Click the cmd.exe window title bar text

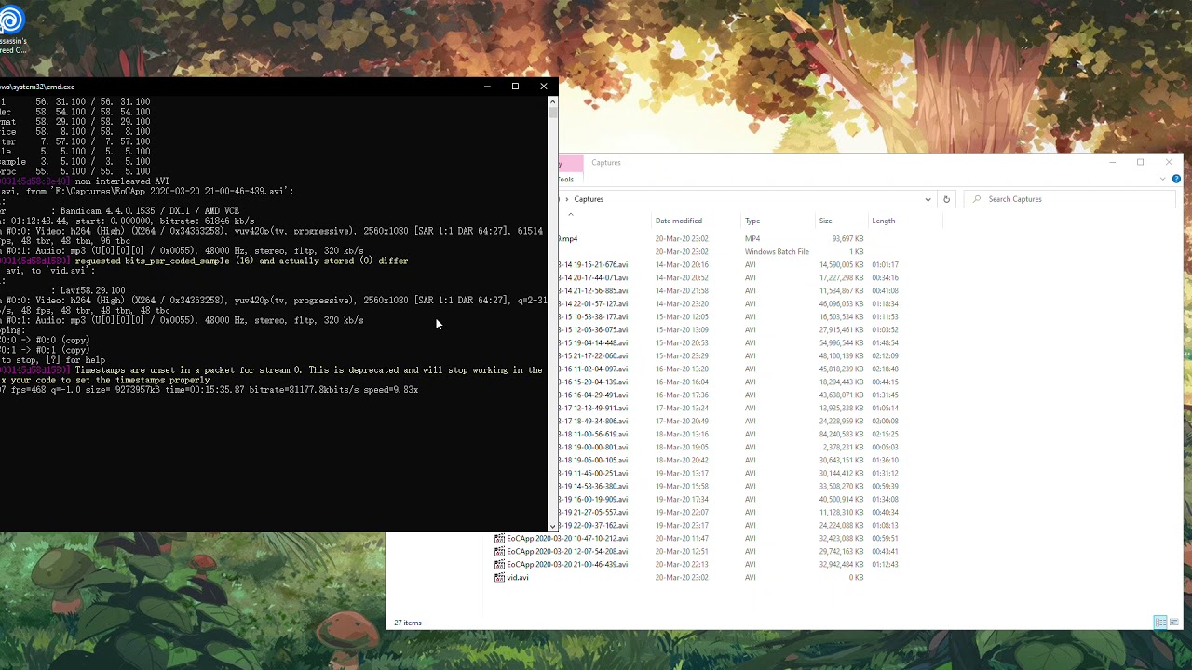tap(37, 87)
